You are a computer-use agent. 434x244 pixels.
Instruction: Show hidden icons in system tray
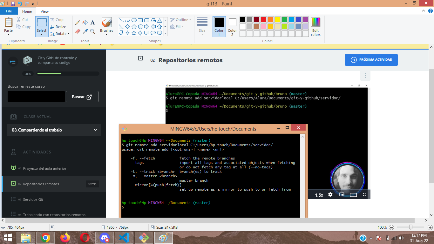point(371,238)
